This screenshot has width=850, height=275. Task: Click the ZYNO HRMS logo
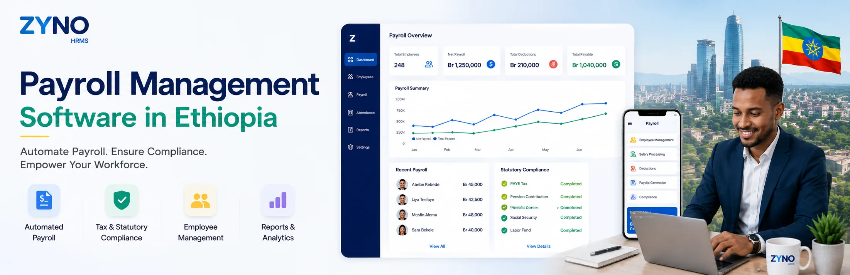tap(54, 30)
